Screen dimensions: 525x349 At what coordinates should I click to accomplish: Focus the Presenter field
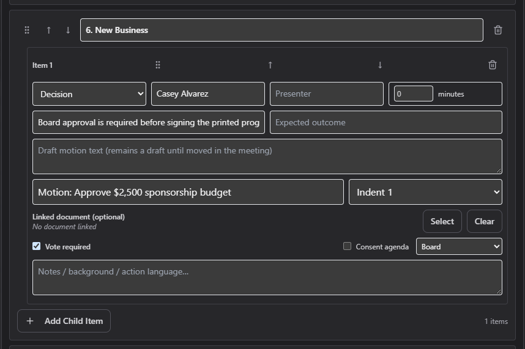[x=327, y=94]
